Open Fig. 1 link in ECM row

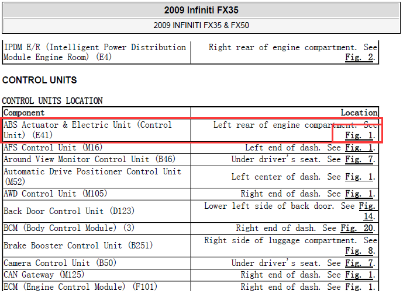coord(360,287)
